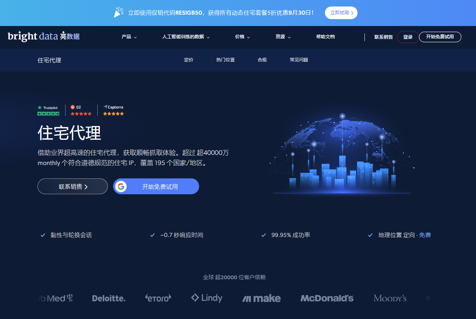
Task: Click the Google G icon
Action: point(121,186)
